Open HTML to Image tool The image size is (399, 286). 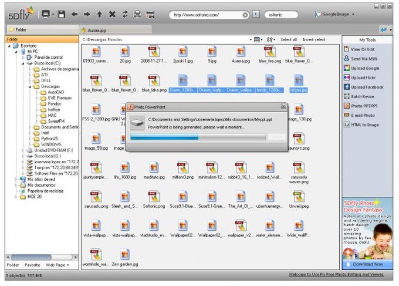coord(361,125)
